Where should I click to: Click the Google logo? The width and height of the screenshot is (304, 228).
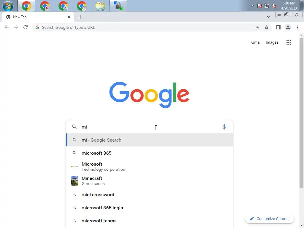[x=149, y=95]
